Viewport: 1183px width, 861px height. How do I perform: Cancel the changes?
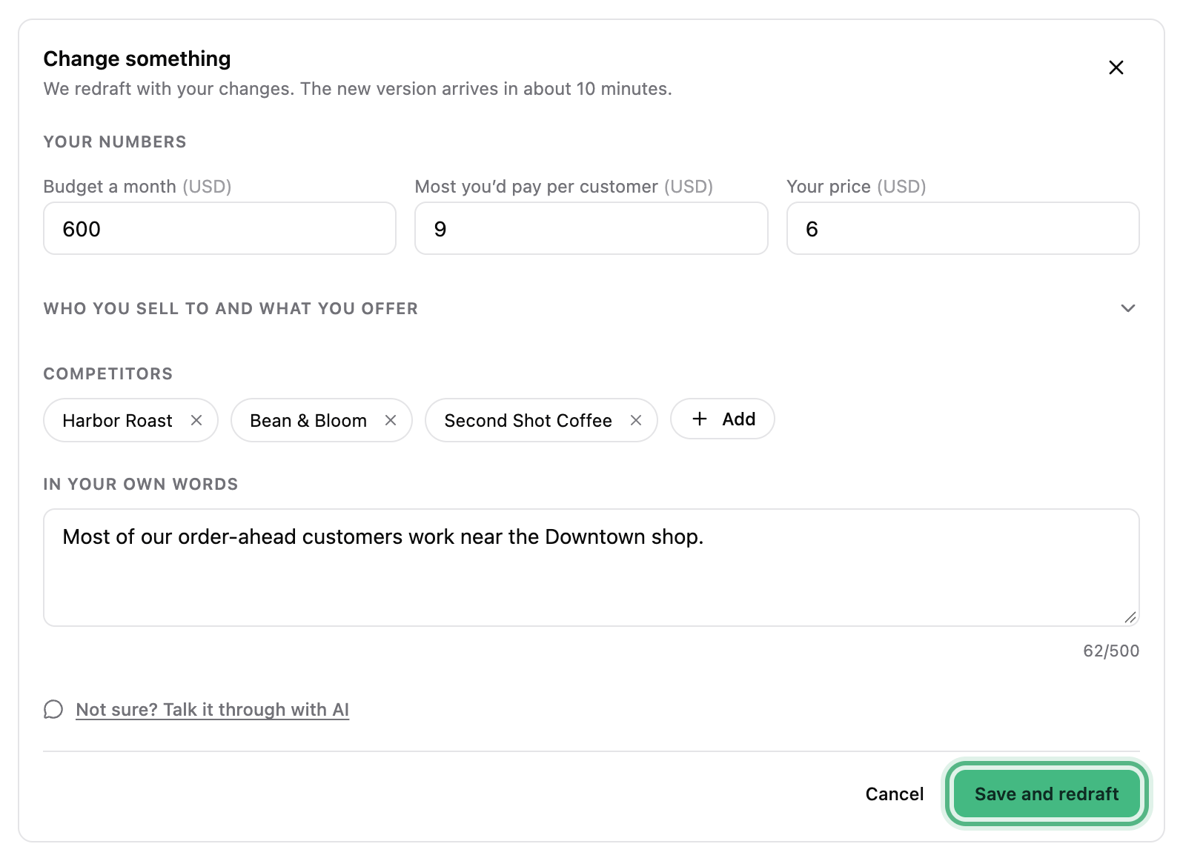point(895,794)
